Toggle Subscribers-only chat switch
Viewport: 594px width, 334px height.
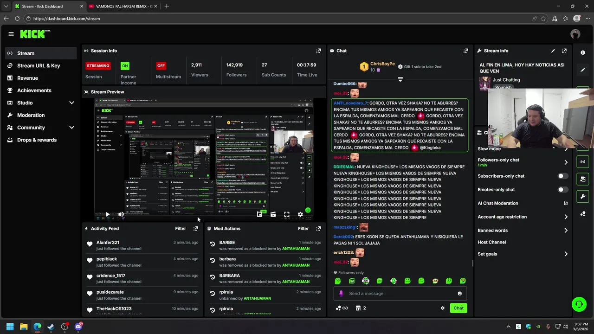click(562, 176)
